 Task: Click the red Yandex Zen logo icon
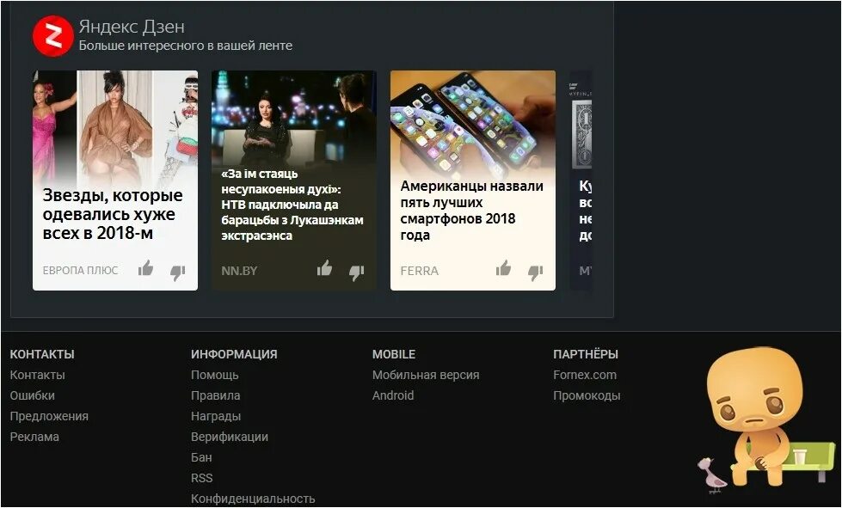click(x=52, y=36)
